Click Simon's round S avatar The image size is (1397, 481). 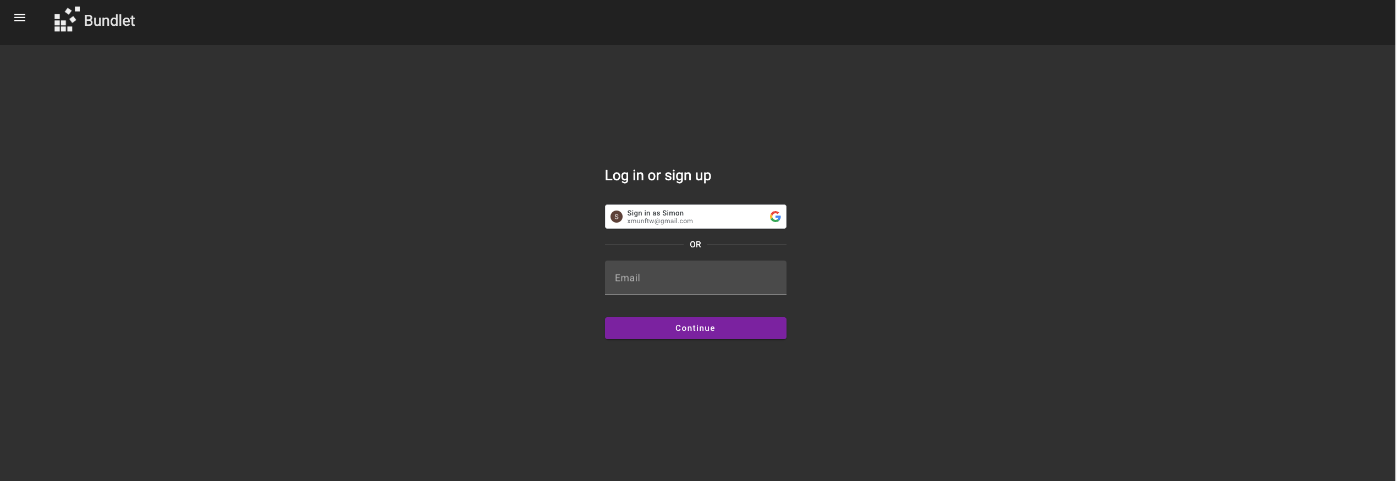(617, 217)
